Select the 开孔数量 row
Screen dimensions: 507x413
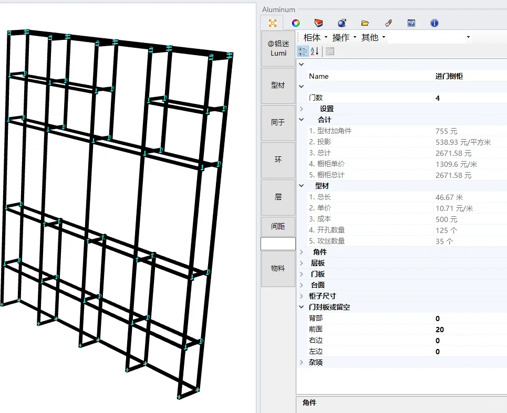tap(407, 230)
